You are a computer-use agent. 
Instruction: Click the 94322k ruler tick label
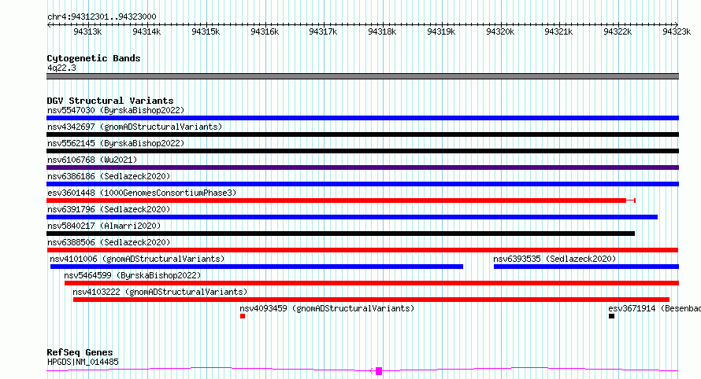(x=618, y=31)
